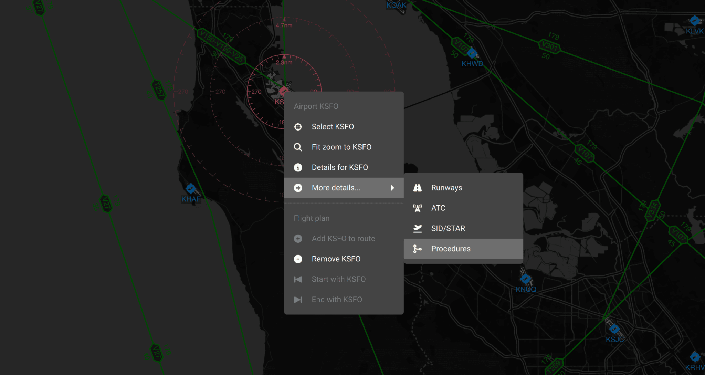Click Remove KSFO from the flight plan
Screen dimensions: 705x375
pos(336,259)
